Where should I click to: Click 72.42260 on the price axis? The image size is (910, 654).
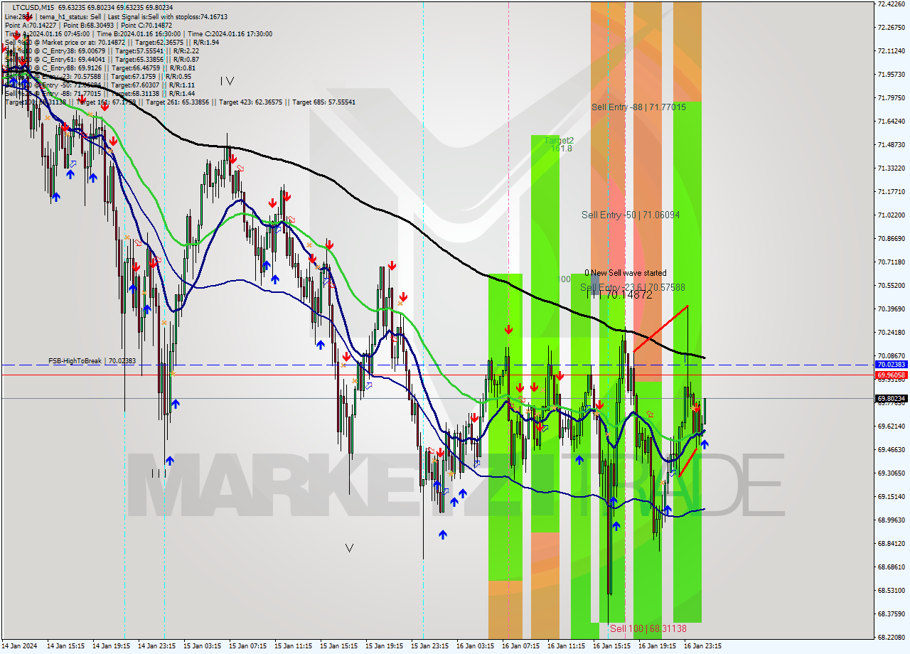892,4
